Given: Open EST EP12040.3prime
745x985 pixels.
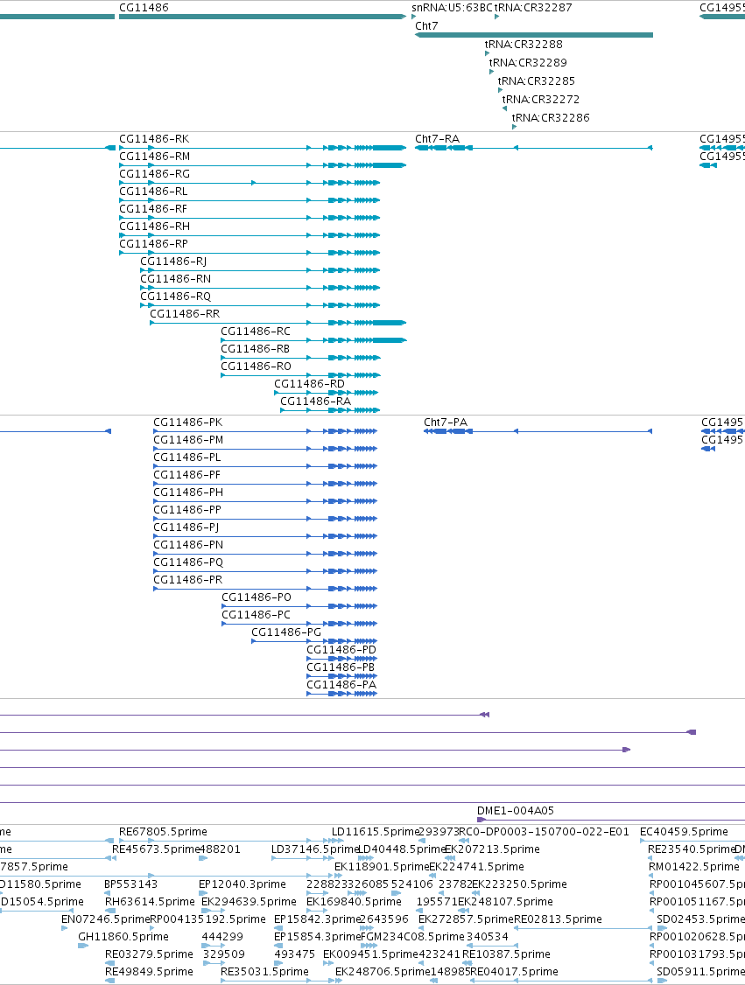Looking at the screenshot, I should coord(242,884).
